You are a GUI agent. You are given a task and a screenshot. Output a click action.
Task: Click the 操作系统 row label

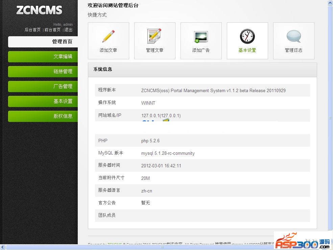pos(107,103)
